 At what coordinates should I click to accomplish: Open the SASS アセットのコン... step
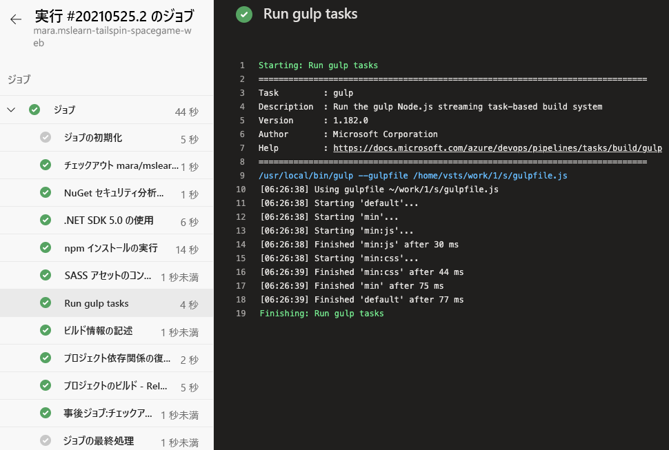[x=107, y=275]
